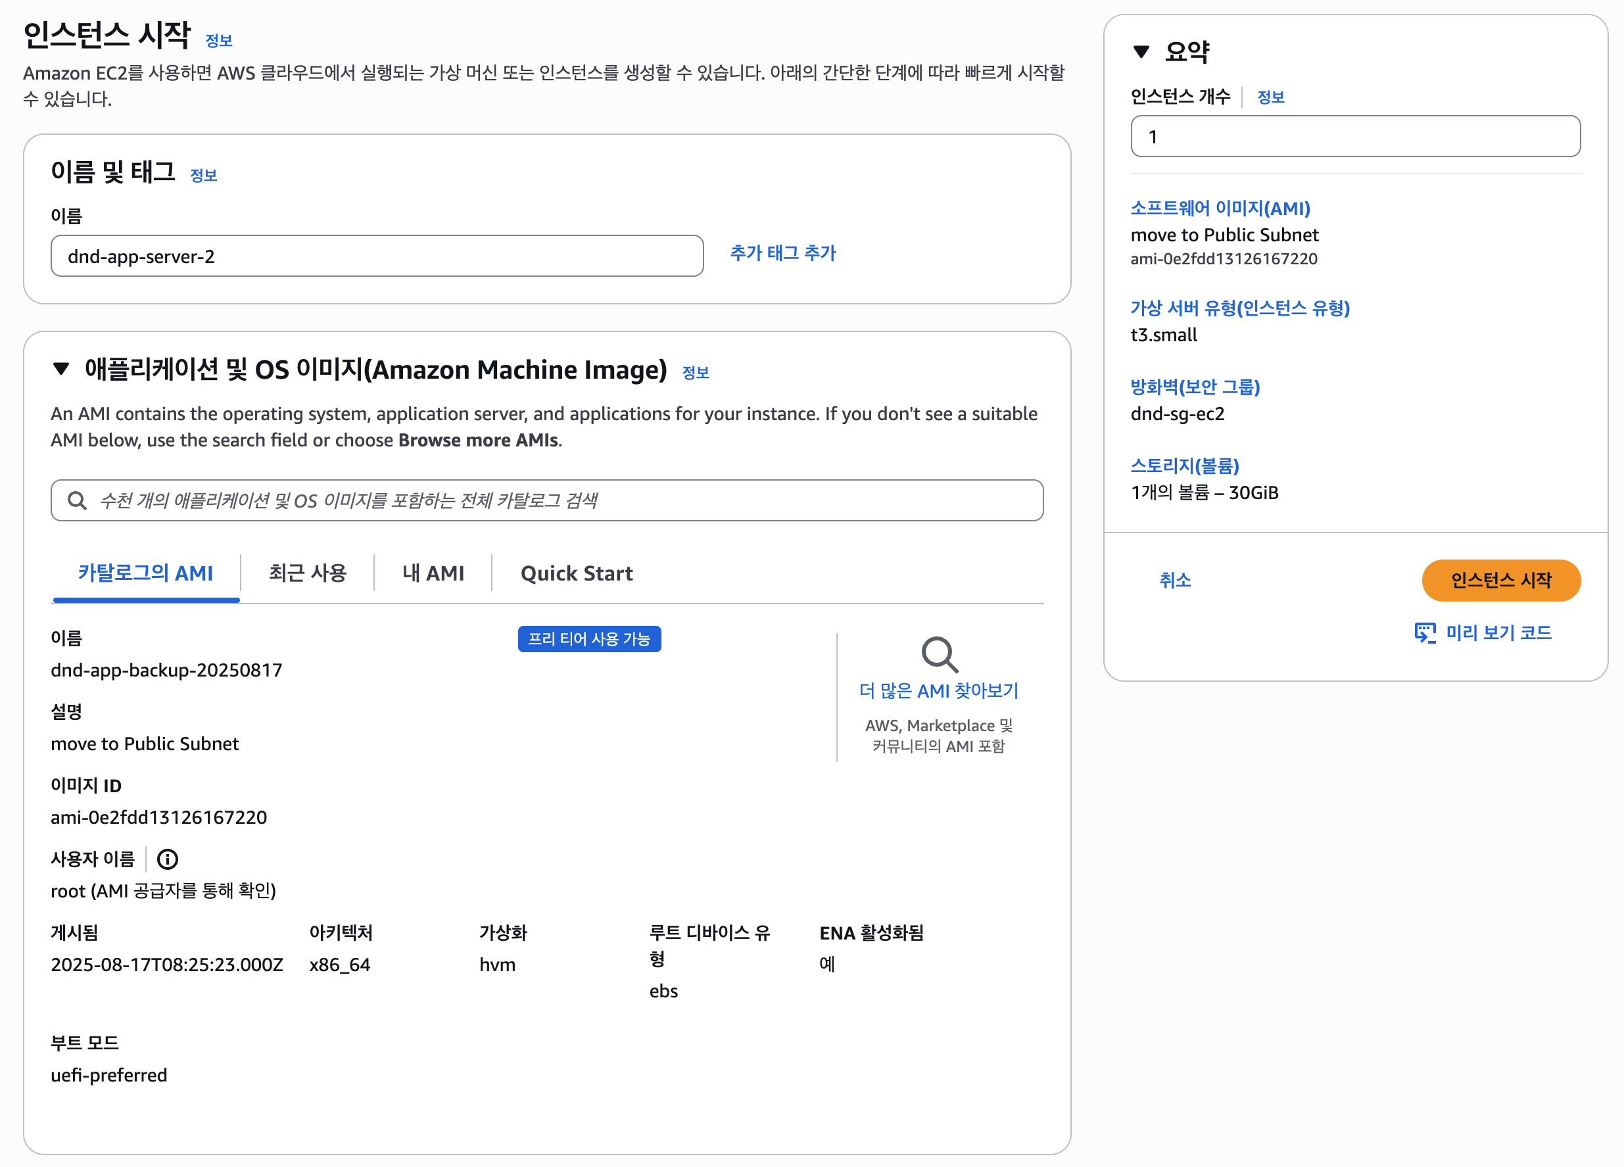The height and width of the screenshot is (1167, 1624).
Task: Click the 미리 보기 코드 icon
Action: coord(1425,633)
